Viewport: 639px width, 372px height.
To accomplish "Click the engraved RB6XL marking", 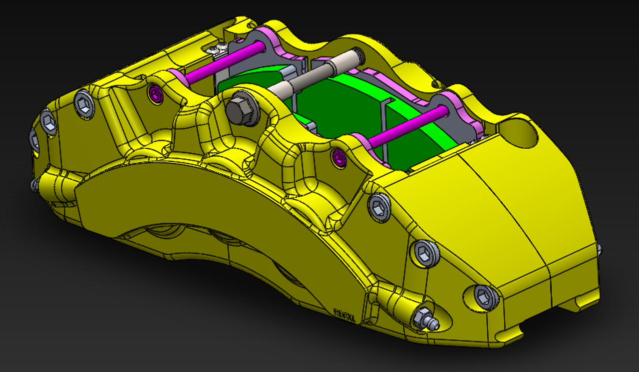I will (343, 314).
